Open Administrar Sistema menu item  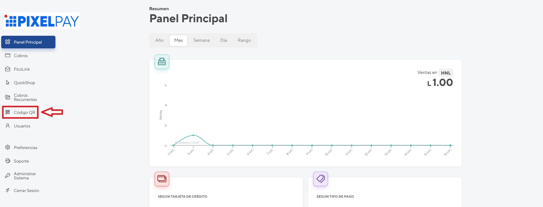[25, 176]
